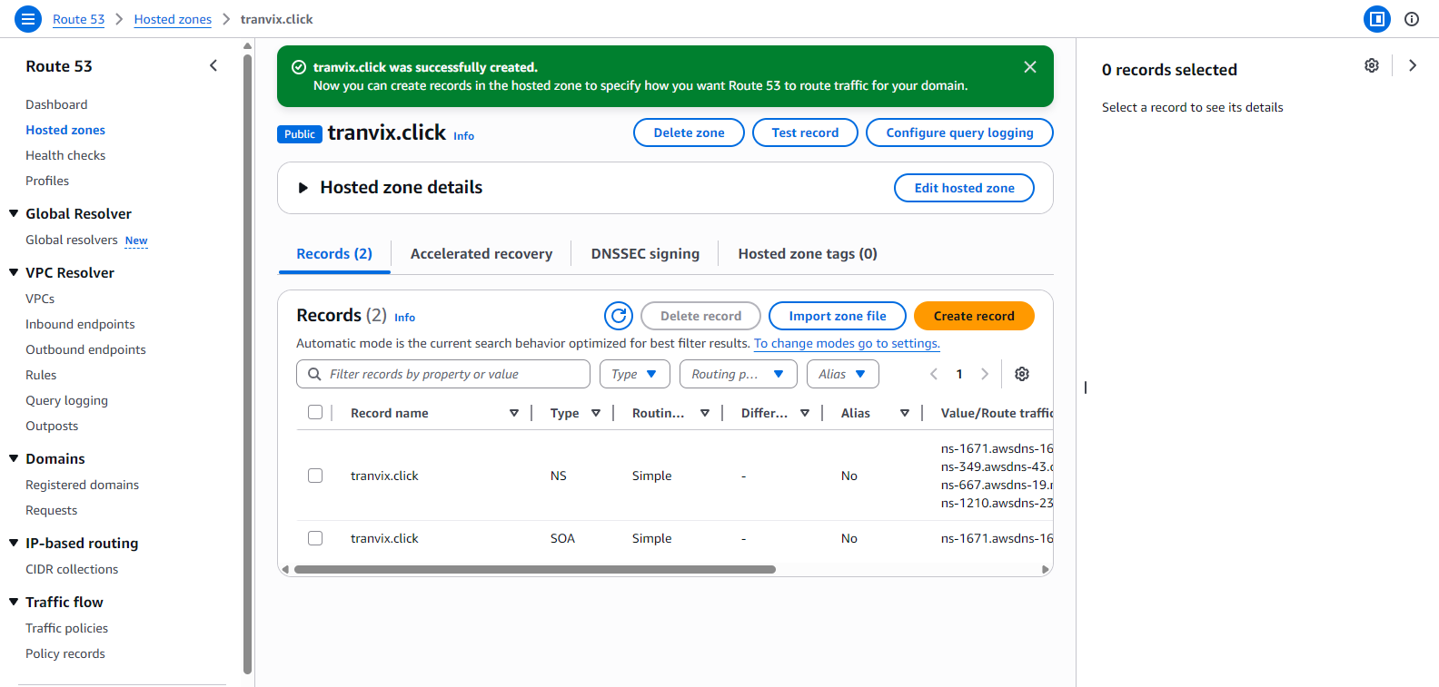
Task: Open Global resolvers in sidebar
Action: tap(72, 240)
